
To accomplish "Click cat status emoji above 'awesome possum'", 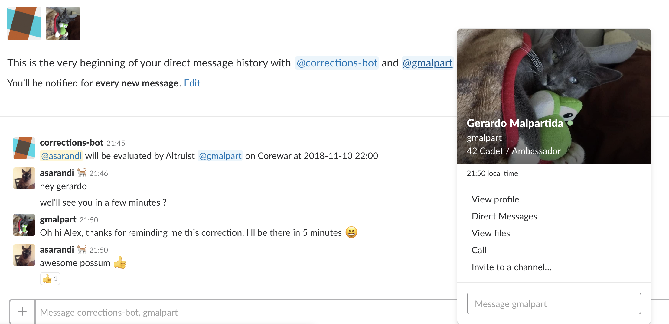I will (x=82, y=249).
